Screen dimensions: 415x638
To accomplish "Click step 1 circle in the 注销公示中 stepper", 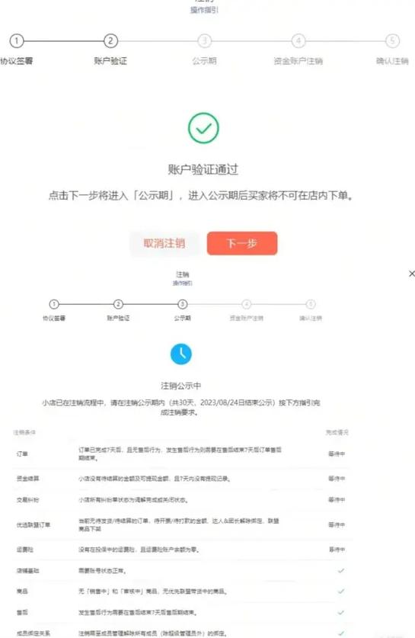I will coord(54,304).
